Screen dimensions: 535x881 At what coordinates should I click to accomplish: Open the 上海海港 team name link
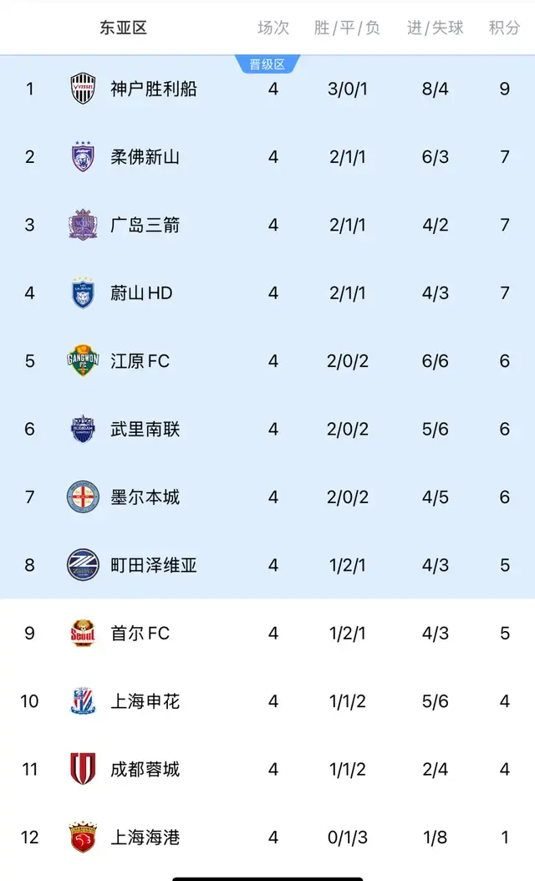pyautogui.click(x=145, y=838)
